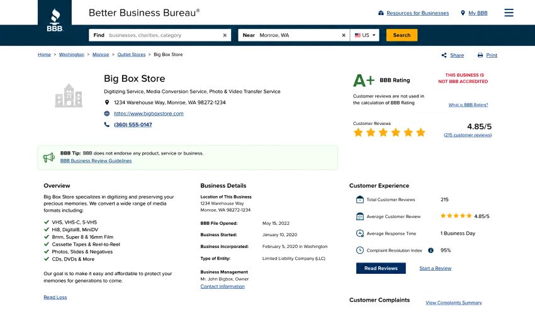
Task: Click the Limited Liability Company (LLC) text
Action: pos(294,259)
